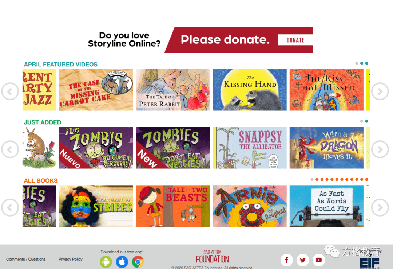Open the Chrome app download icon
This screenshot has height=269, width=393.
(138, 262)
